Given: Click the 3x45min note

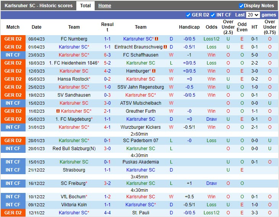Looking at the screenshot, I should 139,177.
